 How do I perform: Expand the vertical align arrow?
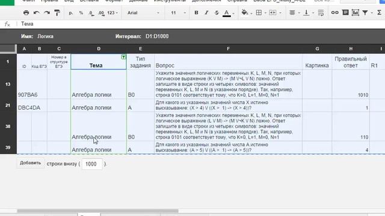click(313, 13)
